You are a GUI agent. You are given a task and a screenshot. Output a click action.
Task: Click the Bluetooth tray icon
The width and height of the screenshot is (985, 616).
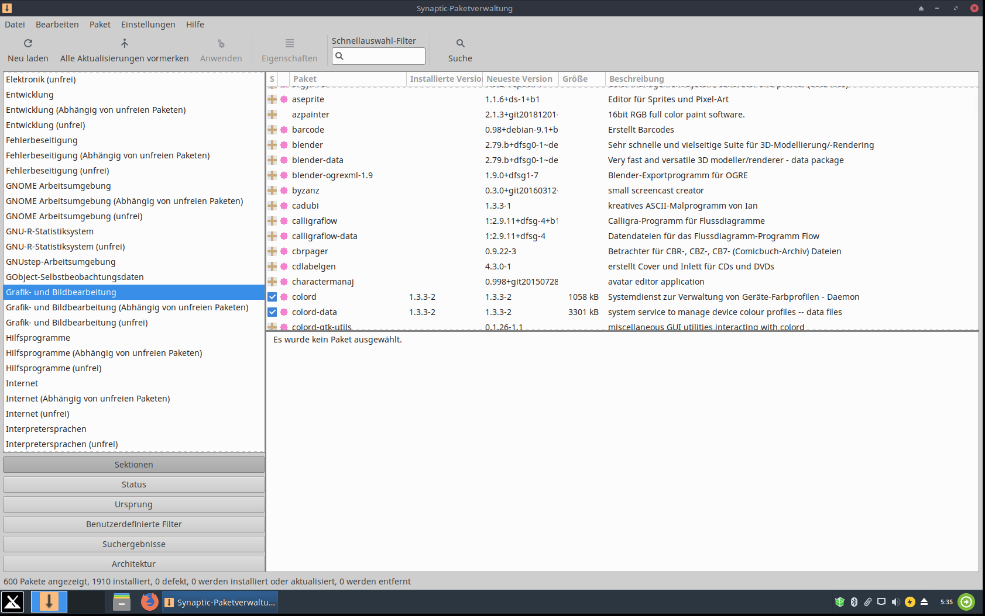pyautogui.click(x=854, y=602)
